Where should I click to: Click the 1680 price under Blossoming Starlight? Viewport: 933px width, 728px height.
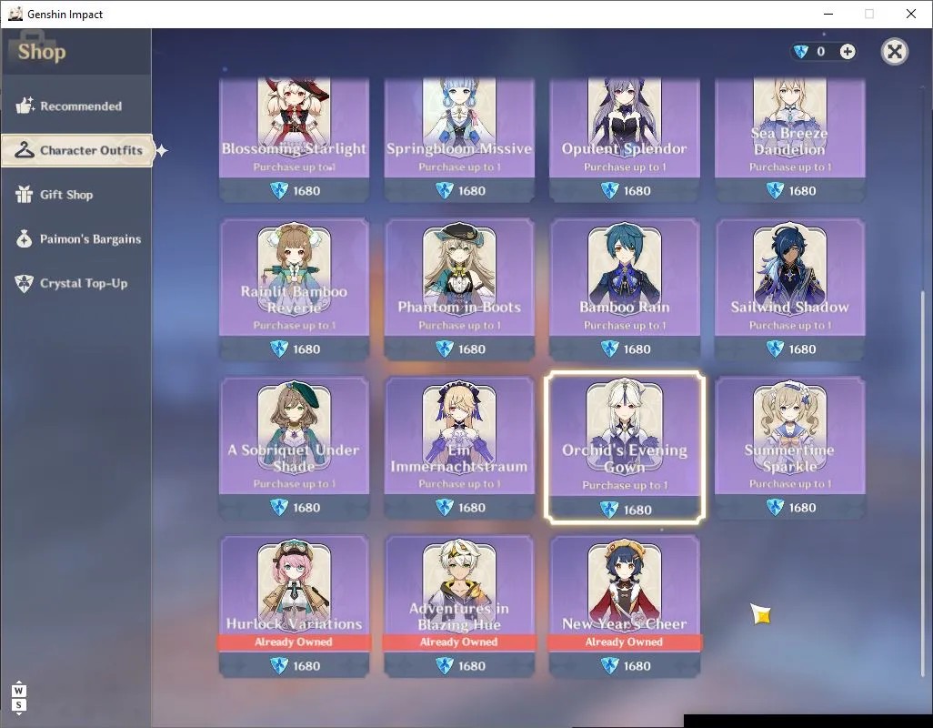tap(306, 191)
